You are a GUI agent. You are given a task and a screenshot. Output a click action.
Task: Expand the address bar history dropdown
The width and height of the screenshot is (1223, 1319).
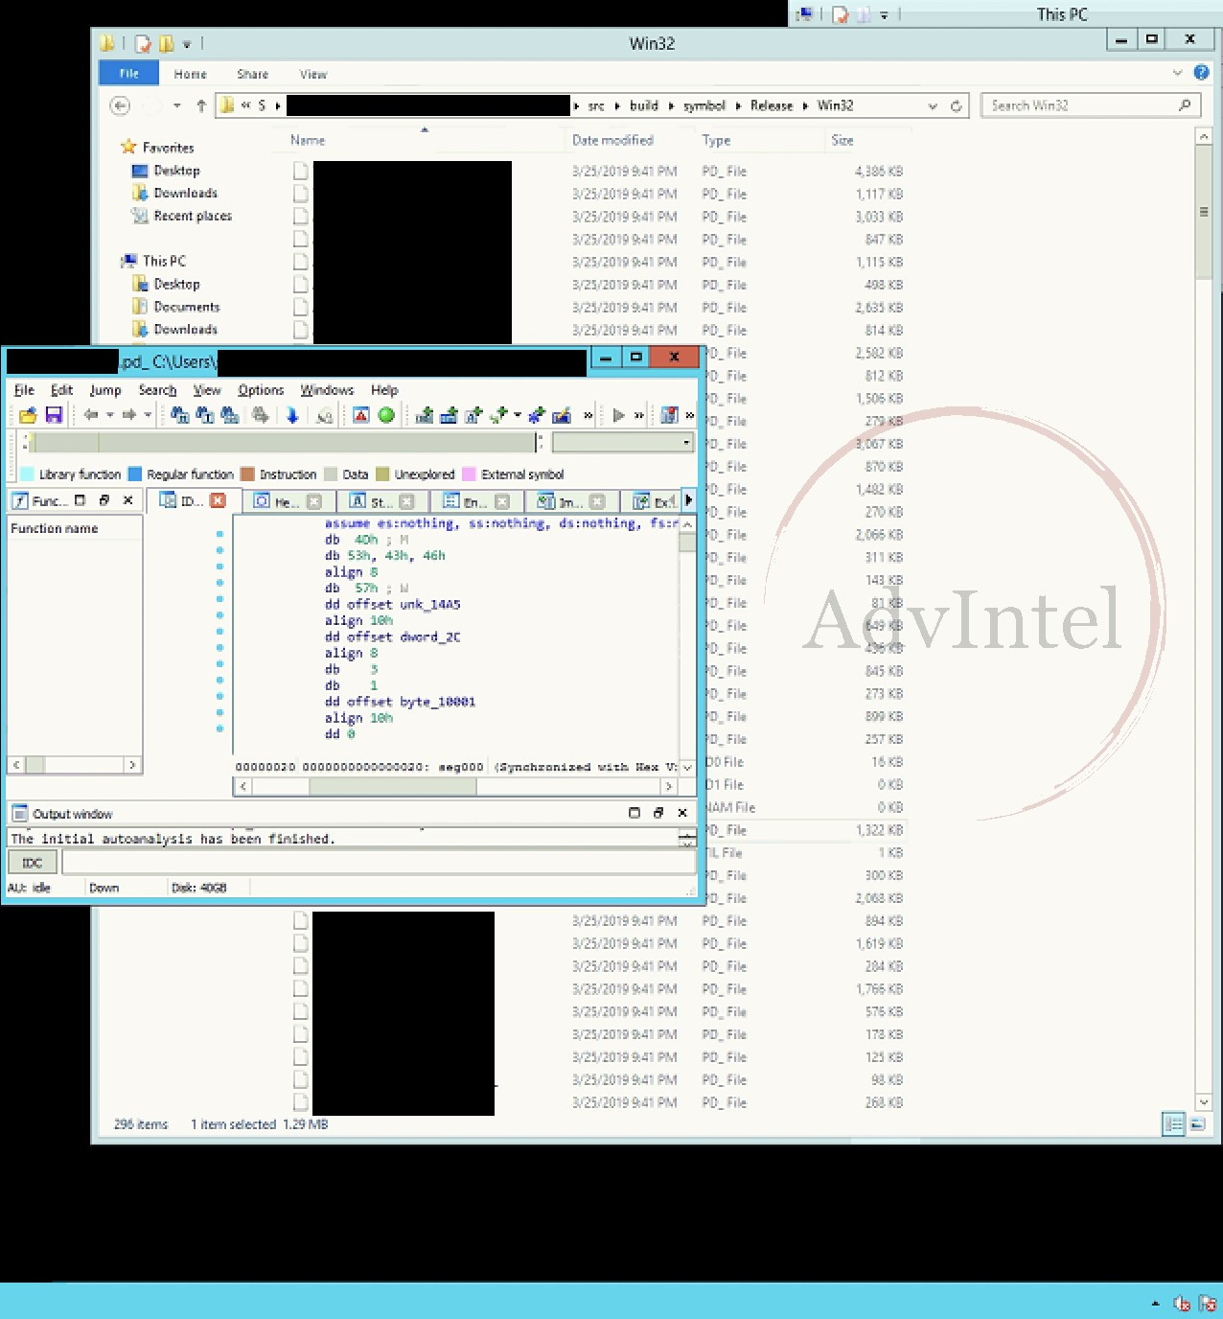[x=933, y=106]
